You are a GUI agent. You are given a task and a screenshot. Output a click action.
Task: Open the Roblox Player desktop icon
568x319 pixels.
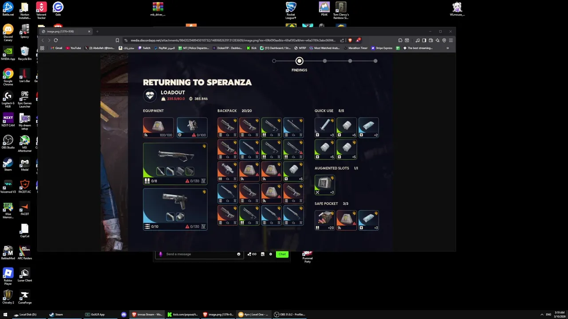pyautogui.click(x=8, y=276)
